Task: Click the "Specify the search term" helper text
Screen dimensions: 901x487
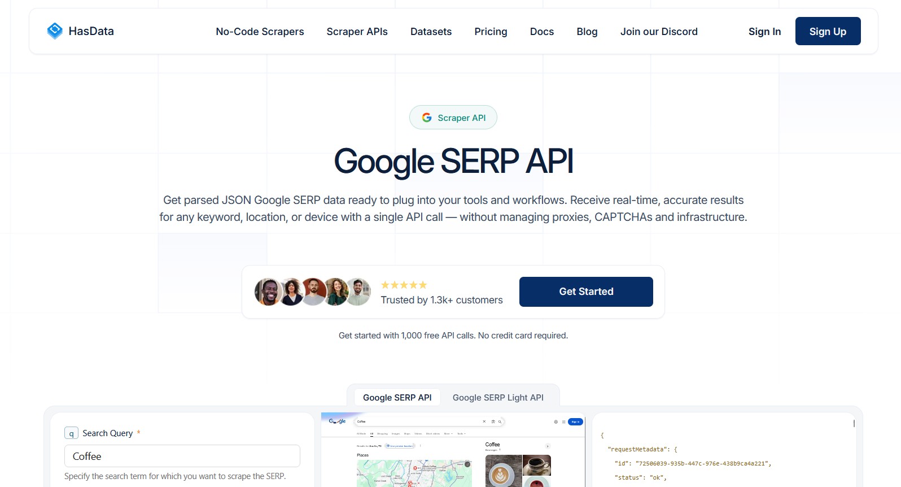Action: click(x=175, y=476)
